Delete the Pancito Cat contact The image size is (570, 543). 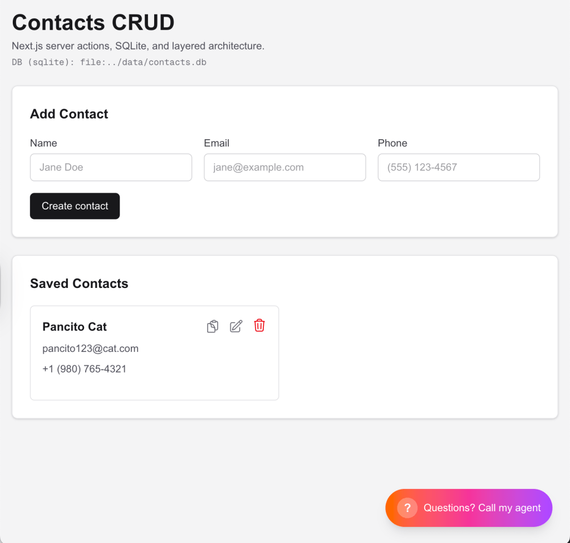coord(259,326)
